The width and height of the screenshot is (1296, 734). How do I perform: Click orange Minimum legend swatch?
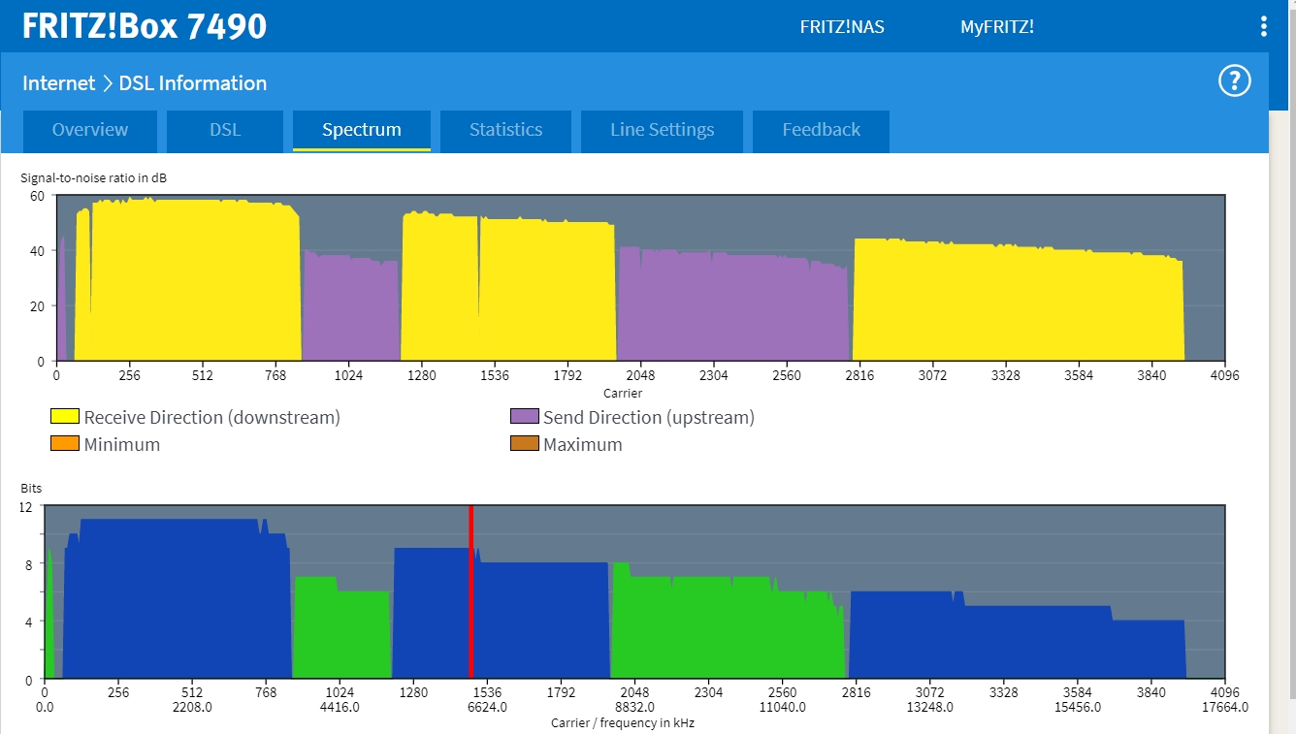65,444
